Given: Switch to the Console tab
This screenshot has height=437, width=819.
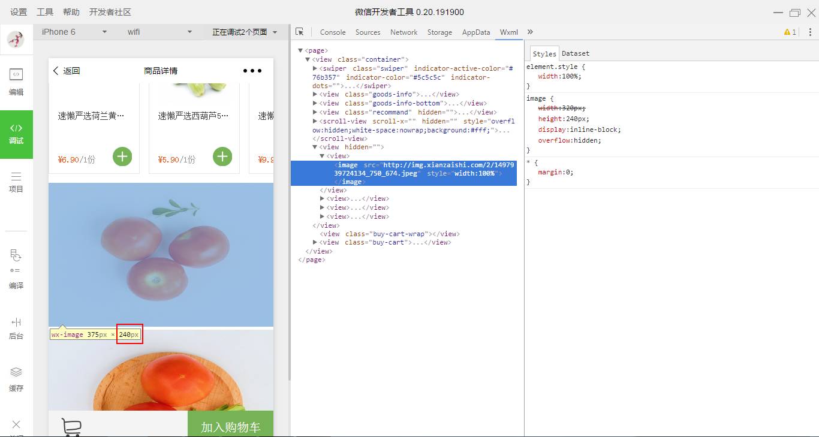Looking at the screenshot, I should 332,32.
